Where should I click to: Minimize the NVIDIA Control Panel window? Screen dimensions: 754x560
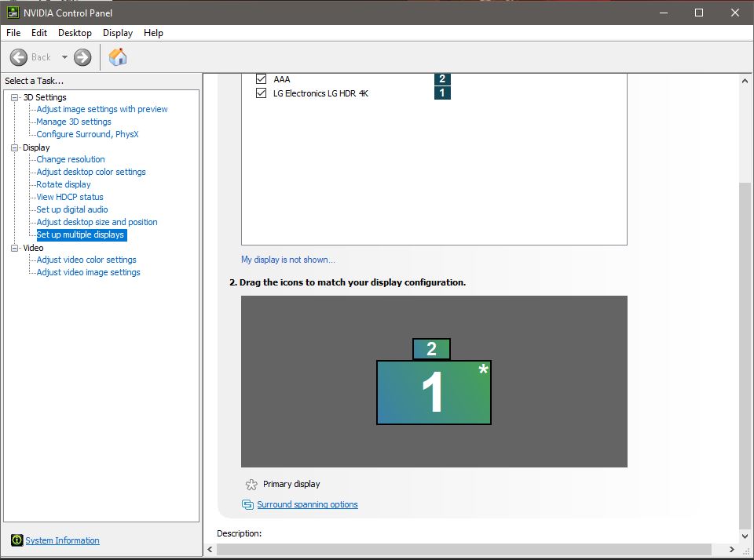coord(664,13)
